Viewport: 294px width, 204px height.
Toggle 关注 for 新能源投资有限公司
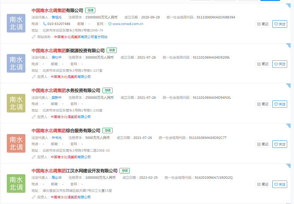pos(279,64)
